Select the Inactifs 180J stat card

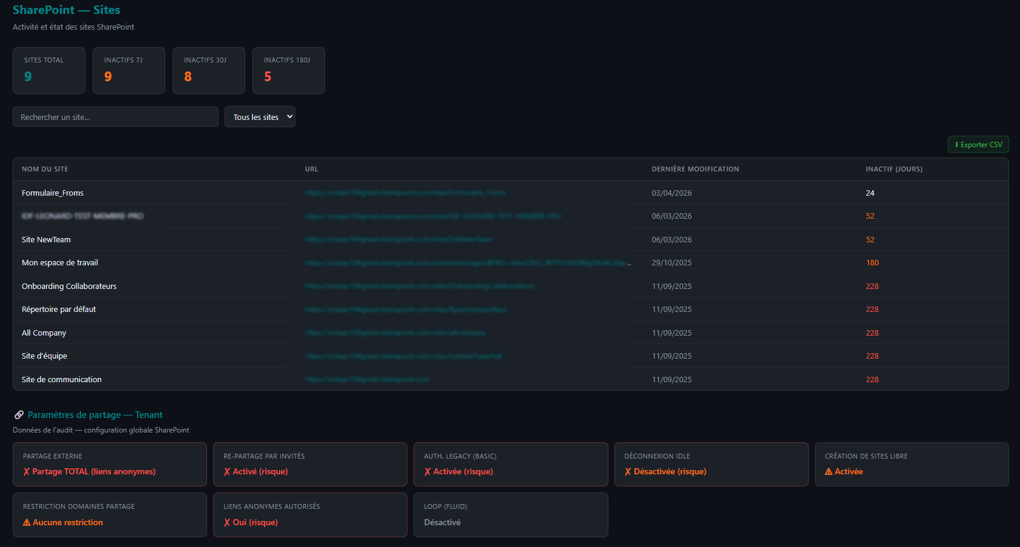click(x=288, y=70)
